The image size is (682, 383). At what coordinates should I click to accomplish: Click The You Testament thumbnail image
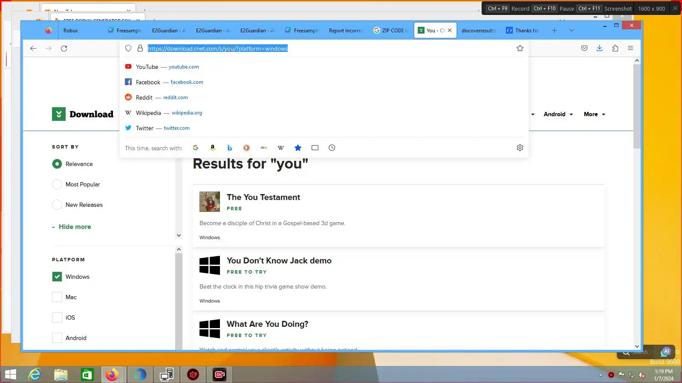[x=210, y=202]
